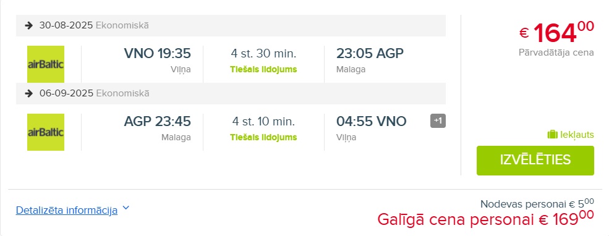Click the arrow icon beside 30-08-2025
The height and width of the screenshot is (236, 609).
click(x=28, y=25)
